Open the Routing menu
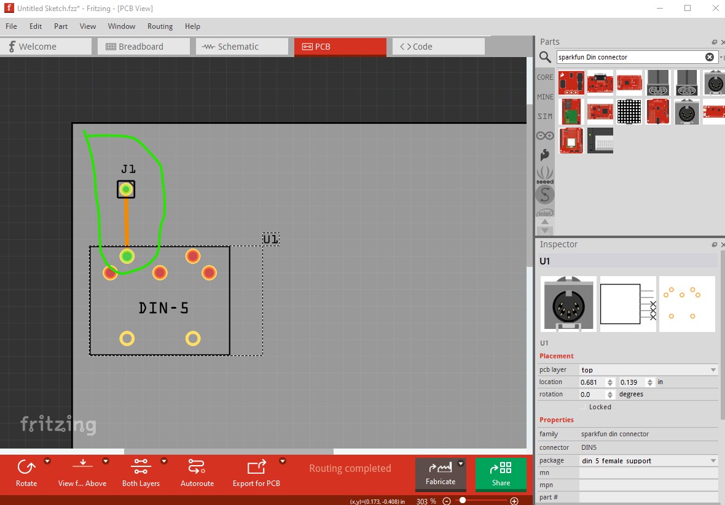The image size is (725, 505). [x=160, y=26]
